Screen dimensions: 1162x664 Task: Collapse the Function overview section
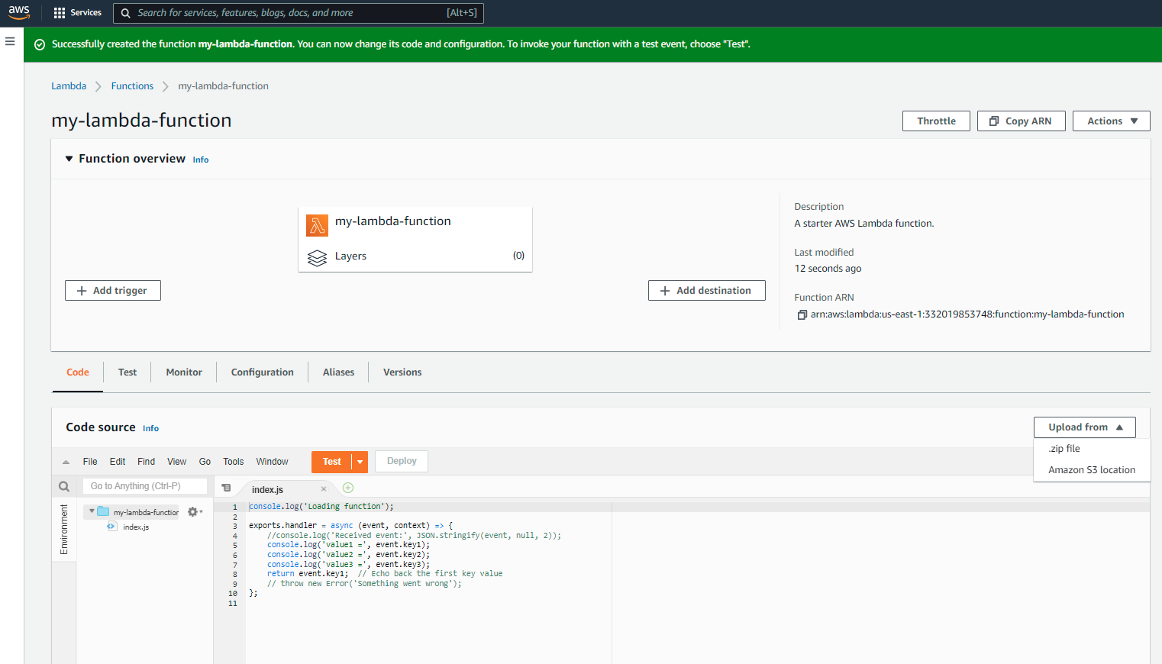coord(69,159)
